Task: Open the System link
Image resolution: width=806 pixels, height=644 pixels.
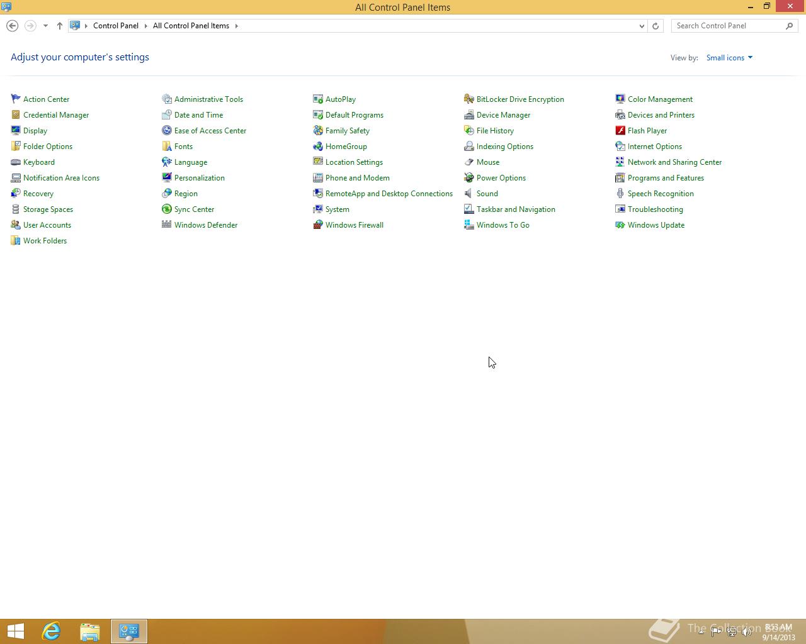Action: click(x=338, y=209)
